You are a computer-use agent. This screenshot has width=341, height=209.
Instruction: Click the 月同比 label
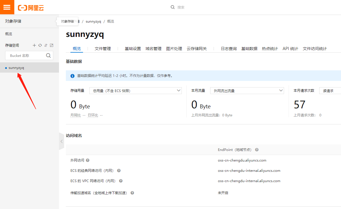(x=76, y=115)
